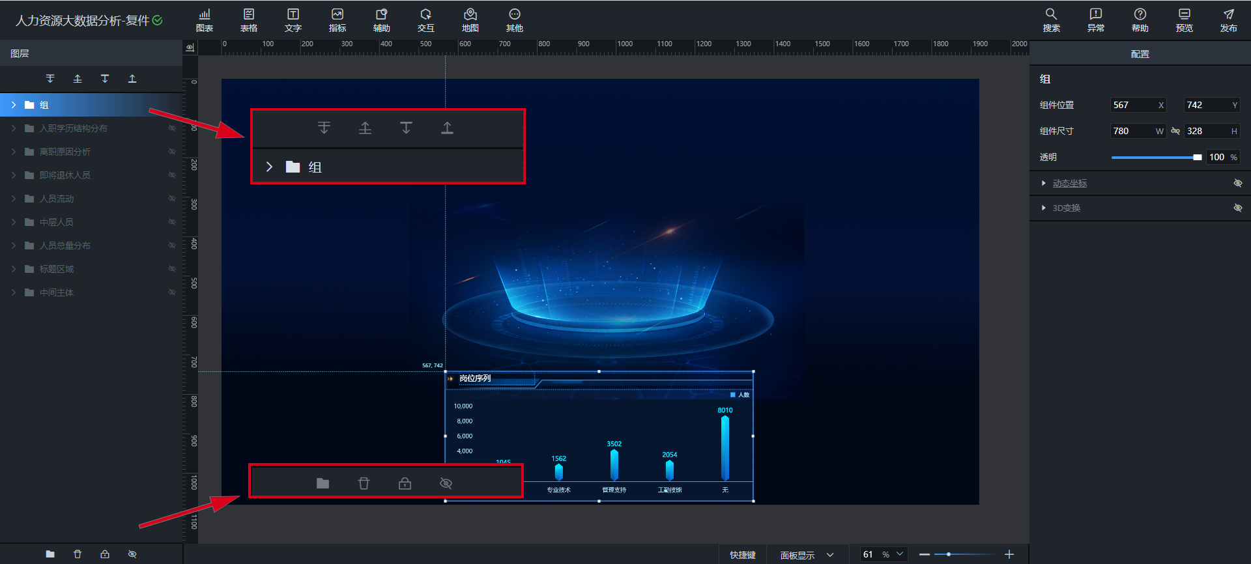
Task: Open the 地图 map components menu
Action: tap(470, 20)
